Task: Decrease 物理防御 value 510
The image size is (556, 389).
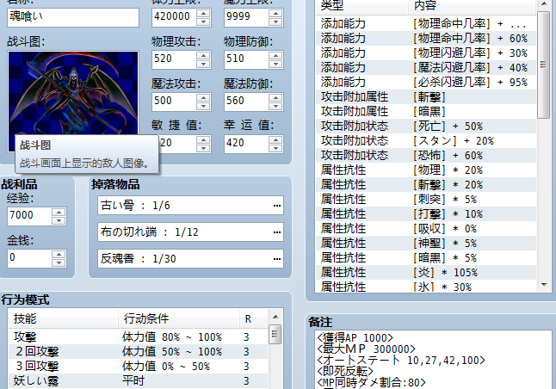Action: click(275, 64)
